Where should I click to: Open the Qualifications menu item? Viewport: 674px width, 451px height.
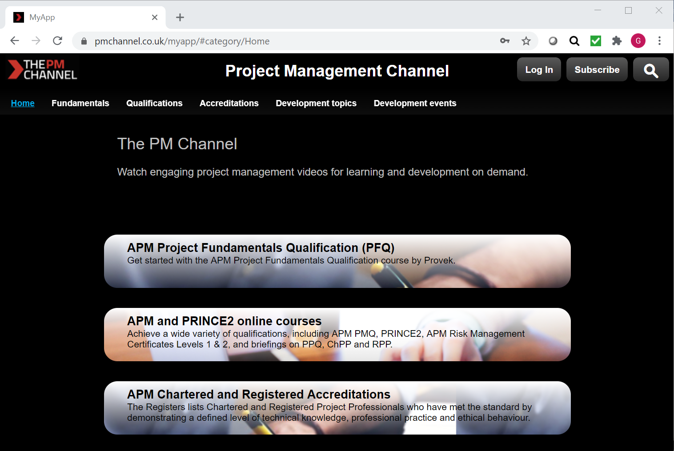click(x=154, y=103)
